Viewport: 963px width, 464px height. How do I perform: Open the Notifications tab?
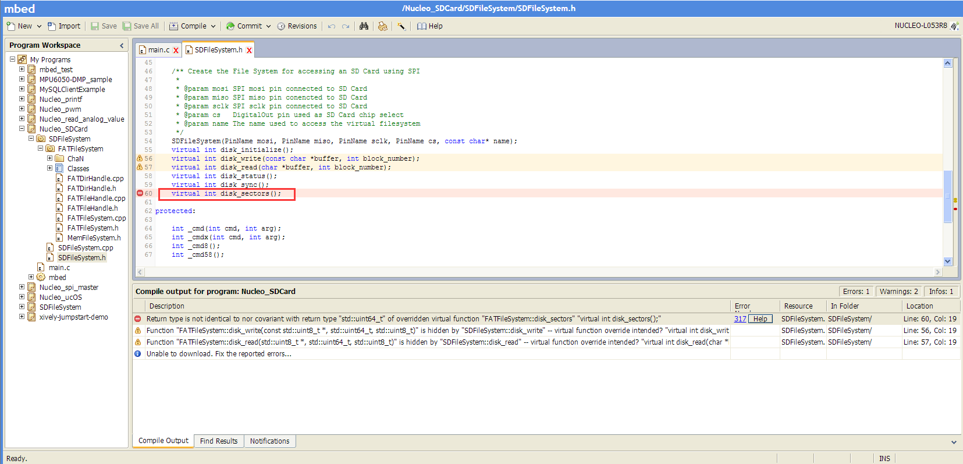tap(269, 441)
